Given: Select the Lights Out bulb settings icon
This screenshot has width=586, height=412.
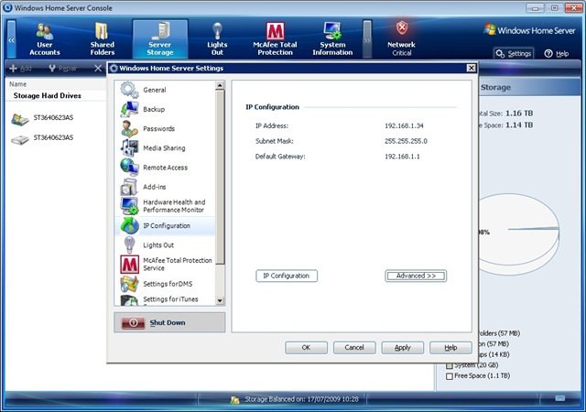Looking at the screenshot, I should click(129, 245).
